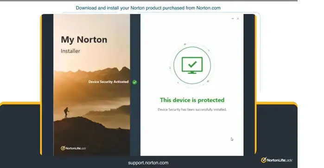Click the "This device is protected" message
Image resolution: width=324 pixels, height=168 pixels.
[192, 100]
